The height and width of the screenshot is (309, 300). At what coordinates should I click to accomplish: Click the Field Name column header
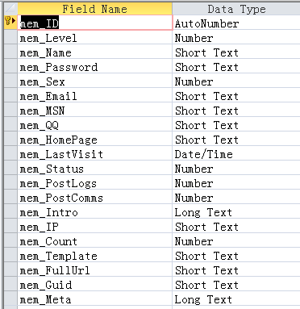pyautogui.click(x=95, y=9)
